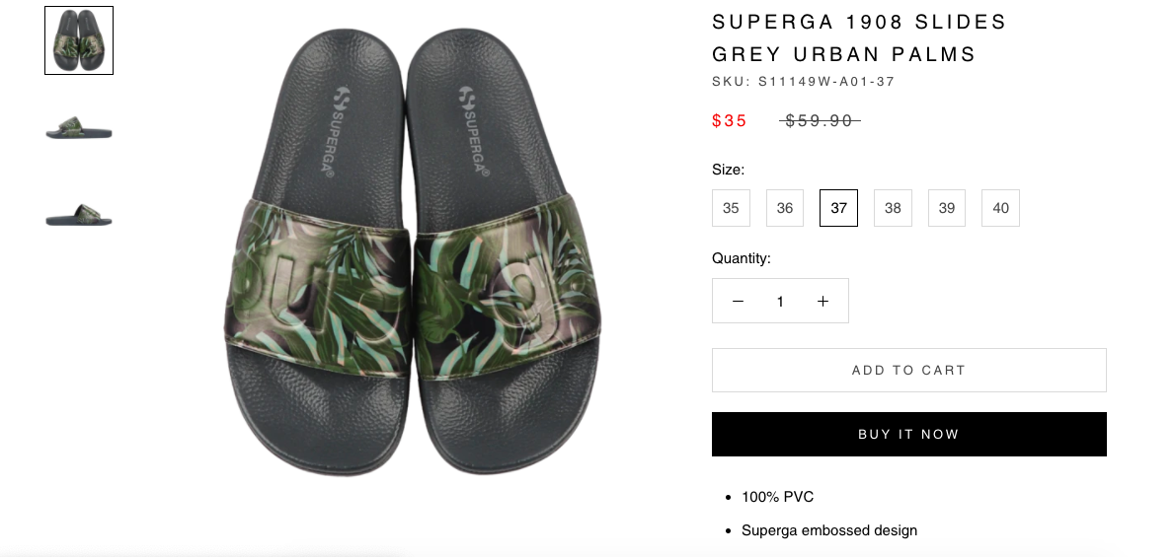The image size is (1175, 557).
Task: View the second side-view thumbnail
Action: coord(79,128)
